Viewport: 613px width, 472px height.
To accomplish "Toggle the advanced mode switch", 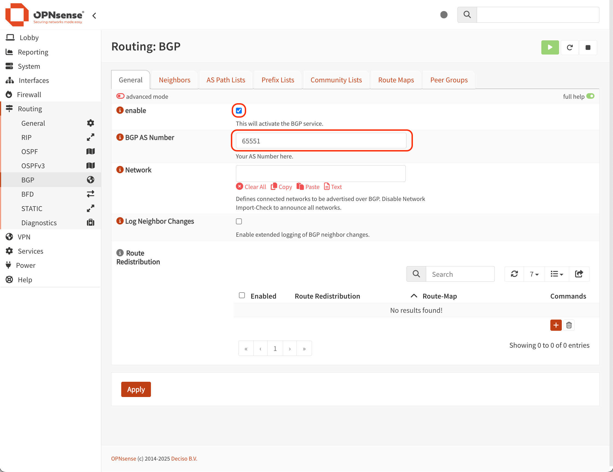I will coord(120,96).
